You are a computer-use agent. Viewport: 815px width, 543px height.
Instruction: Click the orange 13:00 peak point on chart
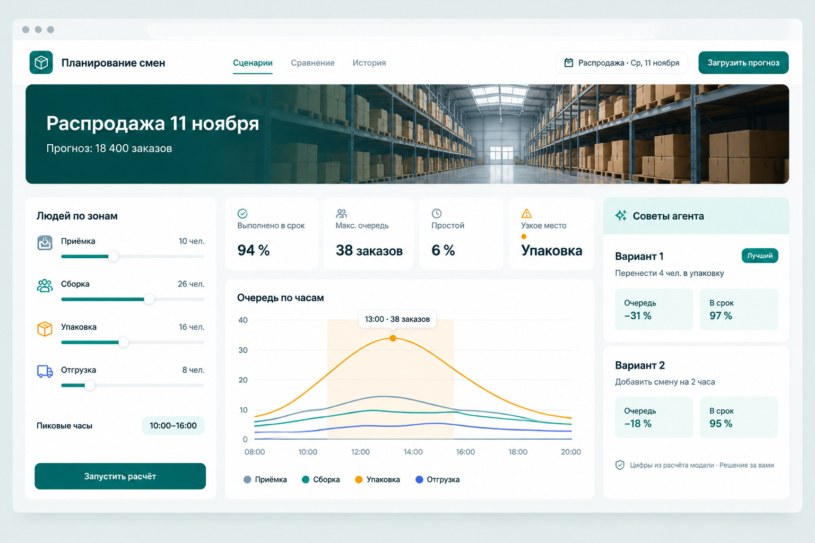point(393,338)
